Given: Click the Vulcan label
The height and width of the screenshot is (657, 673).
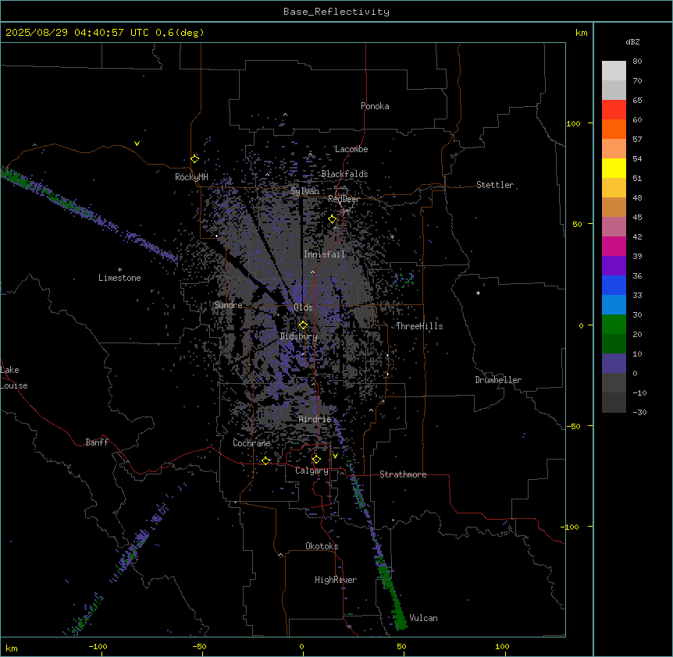Looking at the screenshot, I should (424, 618).
